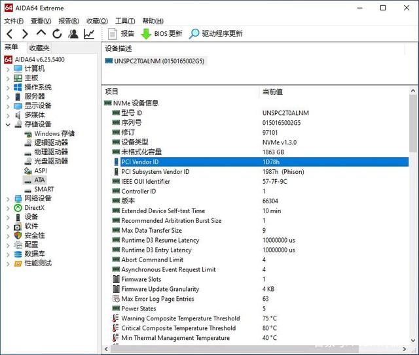The width and height of the screenshot is (419, 355).
Task: Open the user profile toolbar icon
Action: tap(73, 34)
